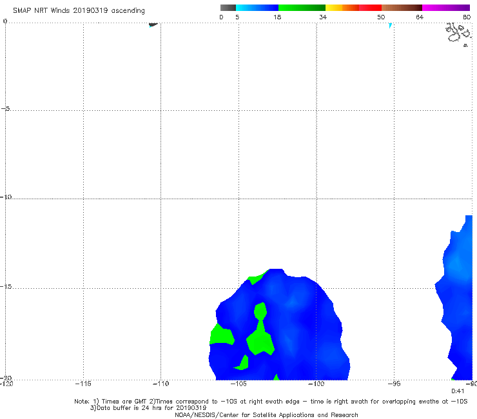Click the longitude axis label '-100'

[x=316, y=384]
